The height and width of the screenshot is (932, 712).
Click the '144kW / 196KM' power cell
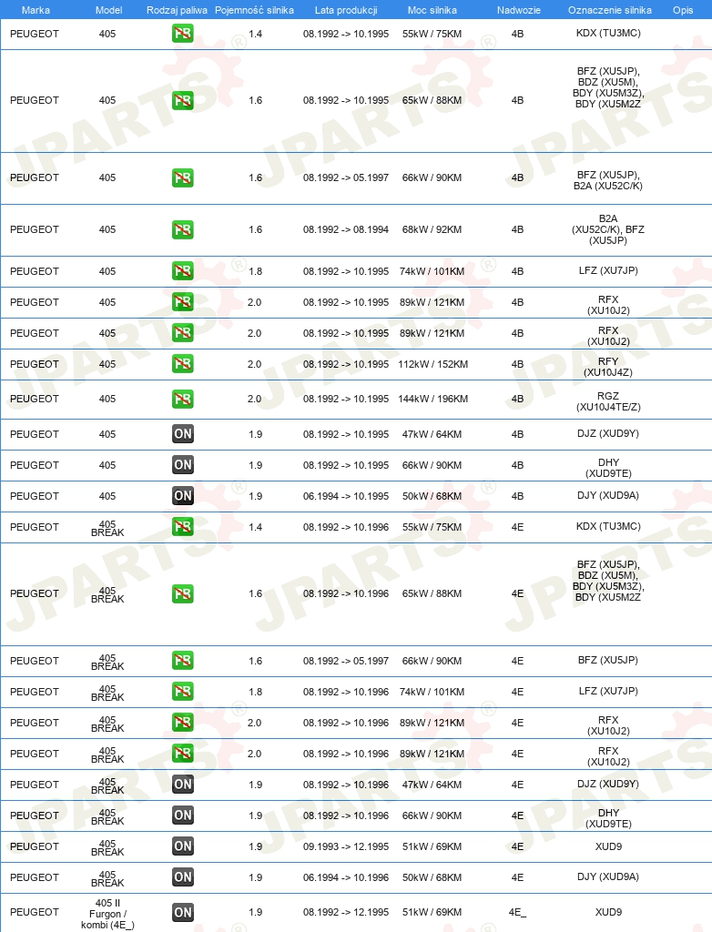click(433, 399)
